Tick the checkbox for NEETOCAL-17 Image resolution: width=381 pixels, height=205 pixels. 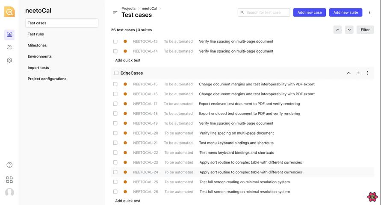115,104
